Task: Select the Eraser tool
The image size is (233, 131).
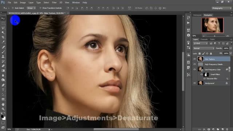Action: pos(3,66)
